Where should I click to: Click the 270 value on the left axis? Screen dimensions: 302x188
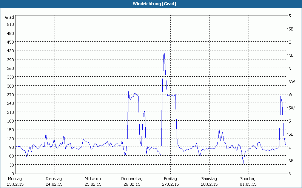click(10, 95)
